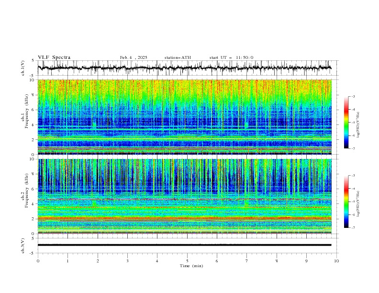The width and height of the screenshot is (379, 293).
Task: Click time axis tick label "3"
Action: click(x=127, y=261)
